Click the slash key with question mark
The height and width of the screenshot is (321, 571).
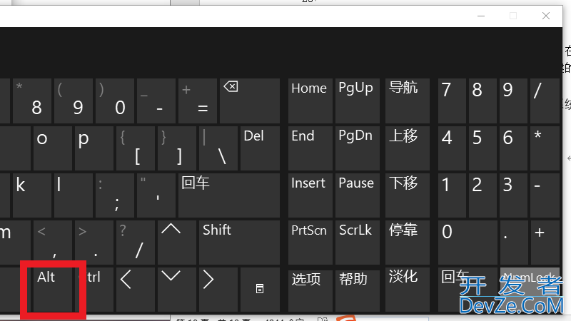tap(136, 243)
